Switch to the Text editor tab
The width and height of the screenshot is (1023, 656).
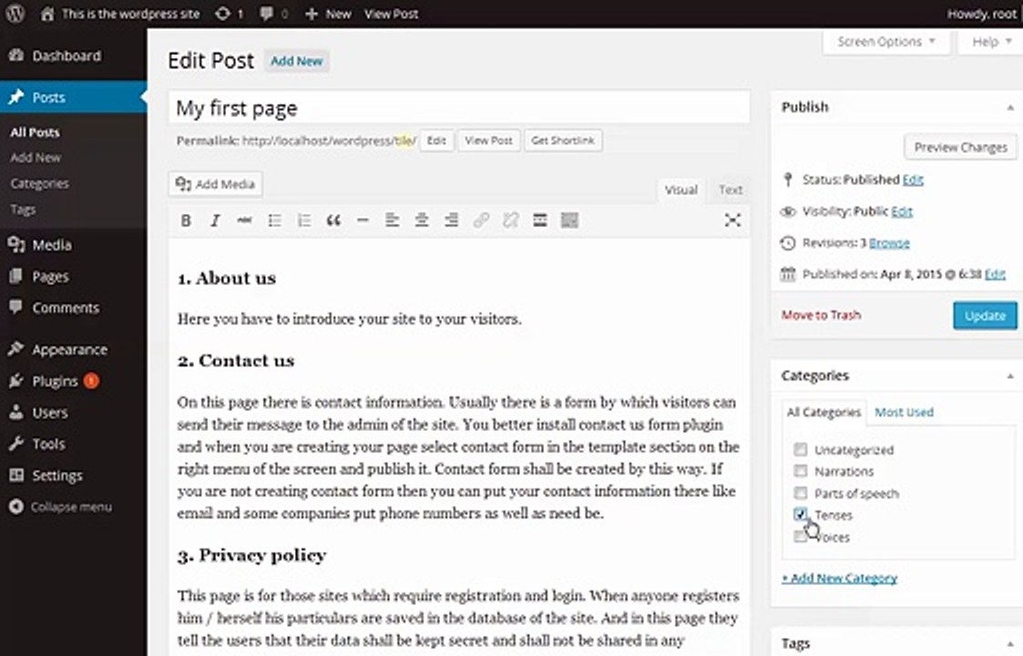pos(730,190)
